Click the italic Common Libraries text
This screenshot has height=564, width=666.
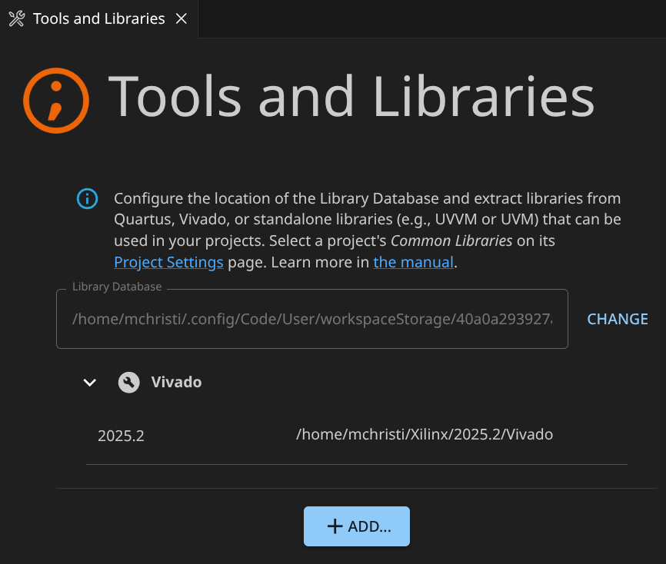click(x=451, y=241)
